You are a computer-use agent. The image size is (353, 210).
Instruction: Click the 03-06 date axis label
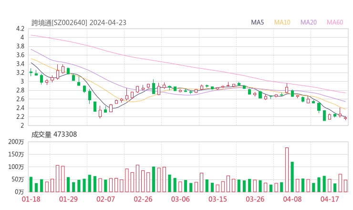point(180,199)
